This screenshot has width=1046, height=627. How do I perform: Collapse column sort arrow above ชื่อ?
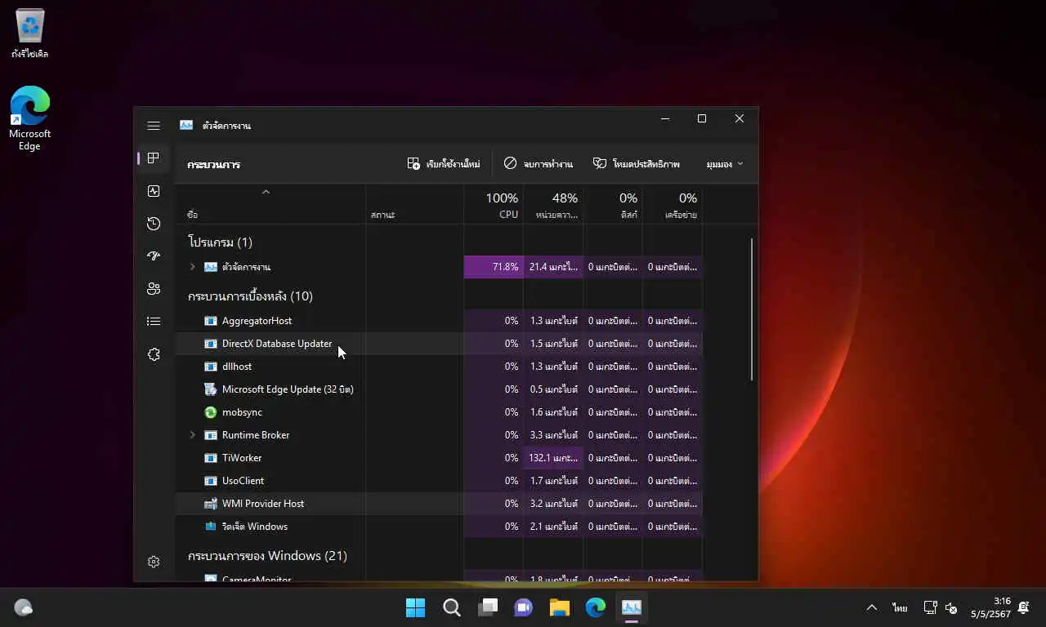pyautogui.click(x=266, y=192)
